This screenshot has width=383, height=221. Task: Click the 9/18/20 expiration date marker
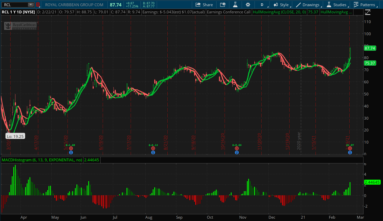coord(193,143)
